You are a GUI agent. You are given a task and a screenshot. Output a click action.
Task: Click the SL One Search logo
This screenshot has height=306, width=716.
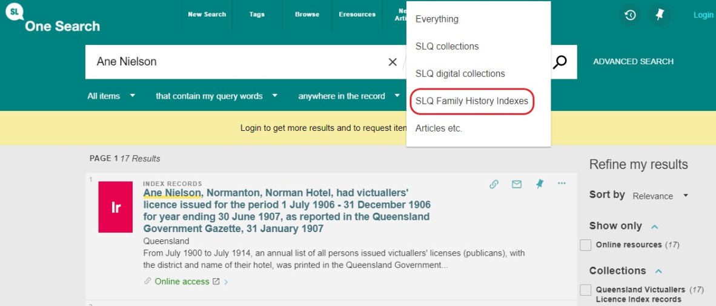tap(53, 17)
